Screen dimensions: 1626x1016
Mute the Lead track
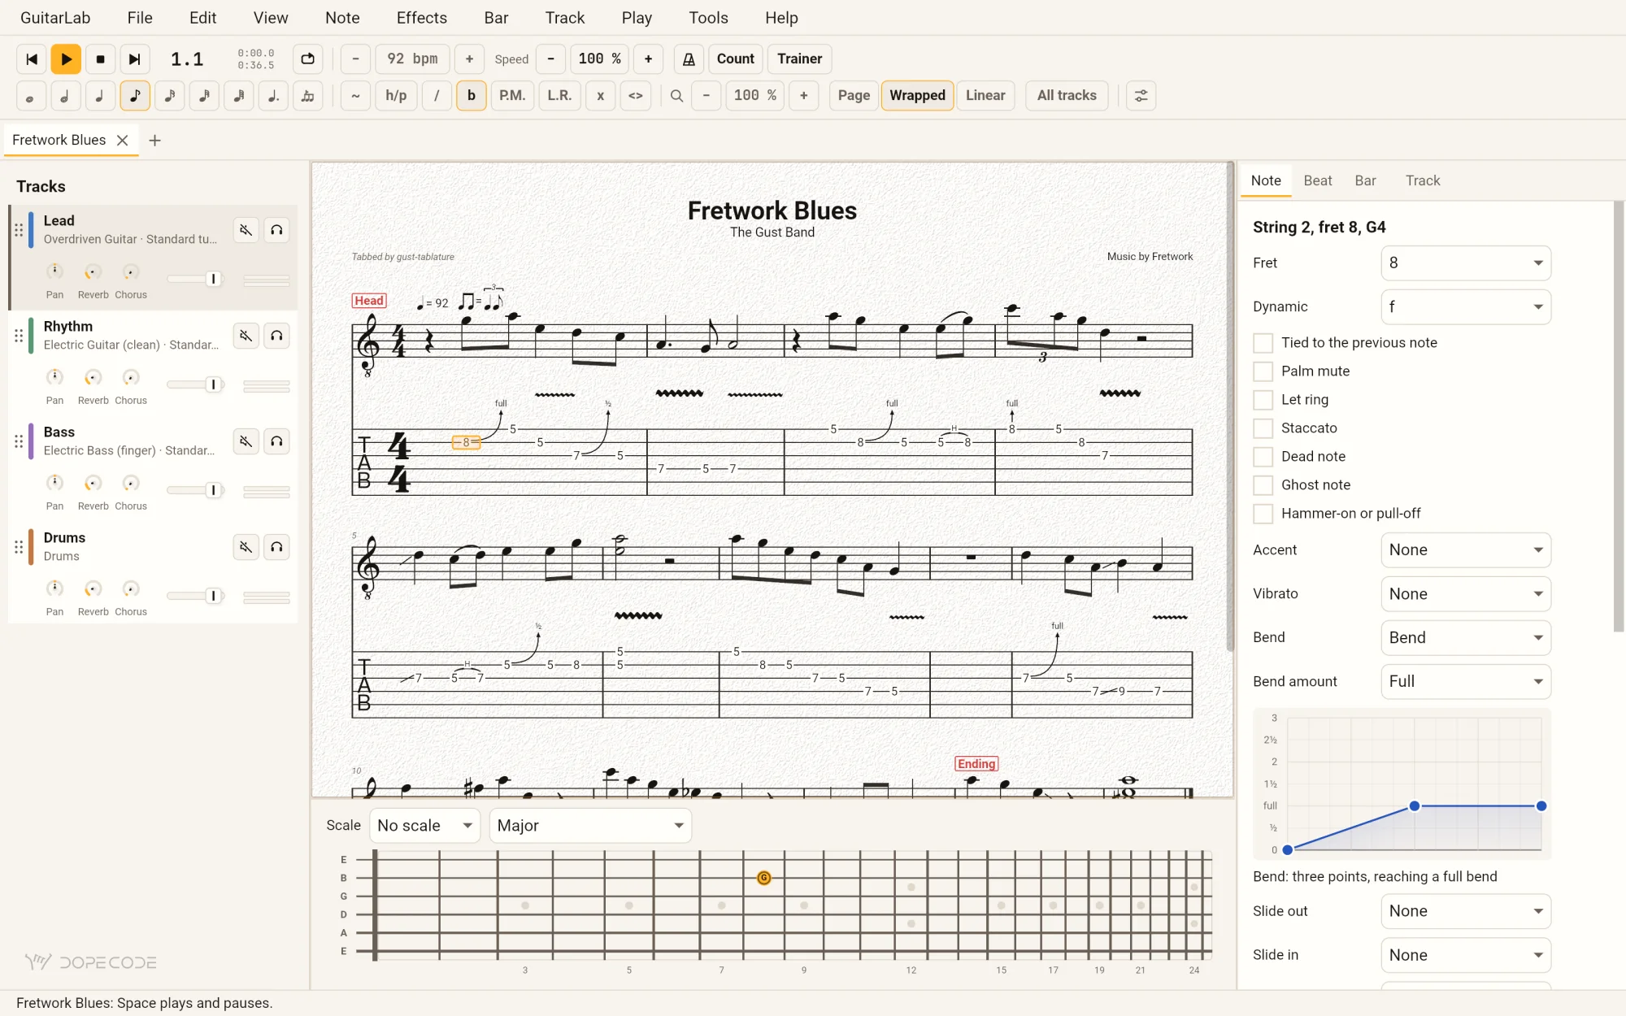(x=246, y=230)
